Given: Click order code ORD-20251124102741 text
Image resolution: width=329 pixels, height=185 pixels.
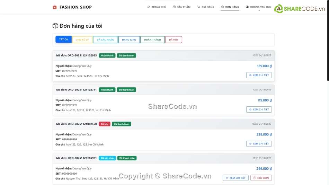Looking at the screenshot, I should point(82,90).
